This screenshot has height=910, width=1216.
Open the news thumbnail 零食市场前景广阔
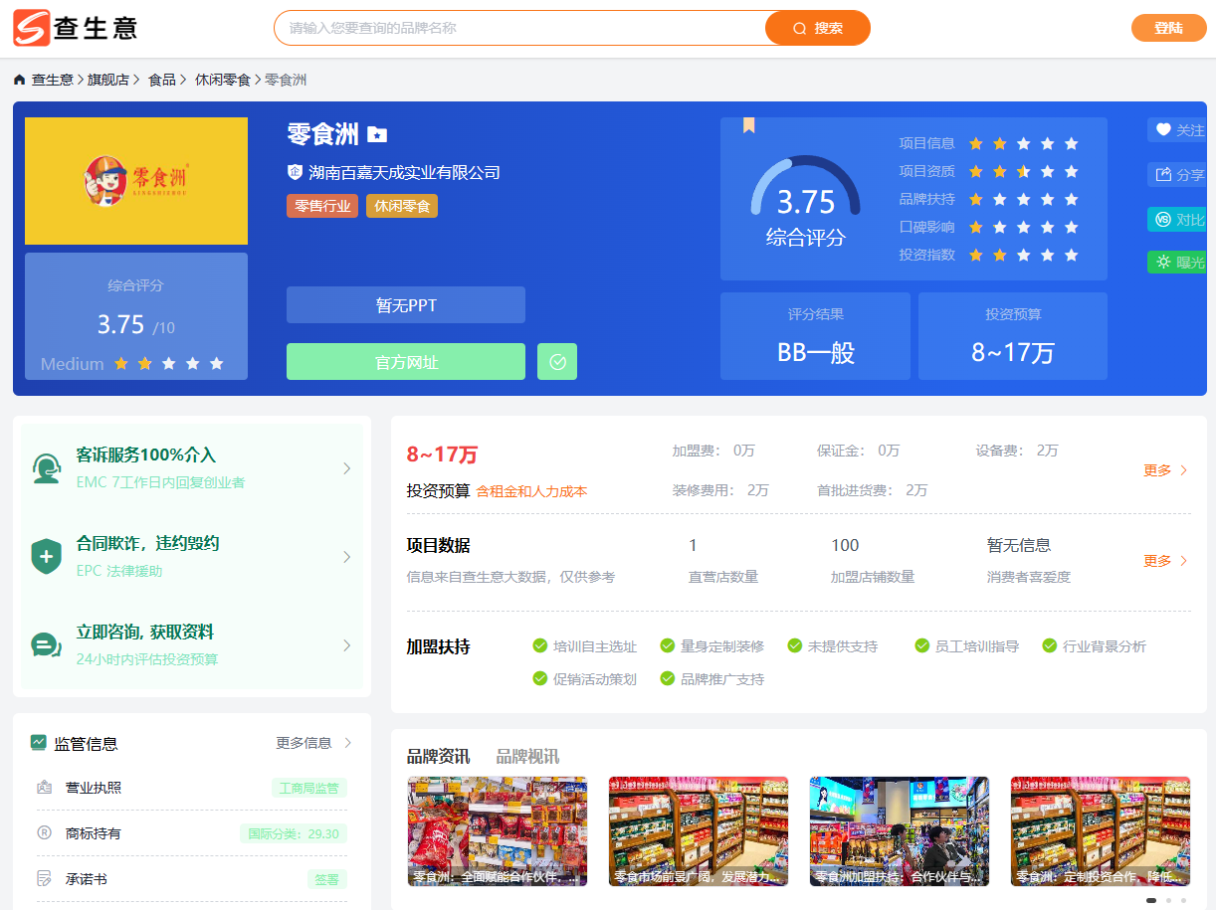coord(699,831)
